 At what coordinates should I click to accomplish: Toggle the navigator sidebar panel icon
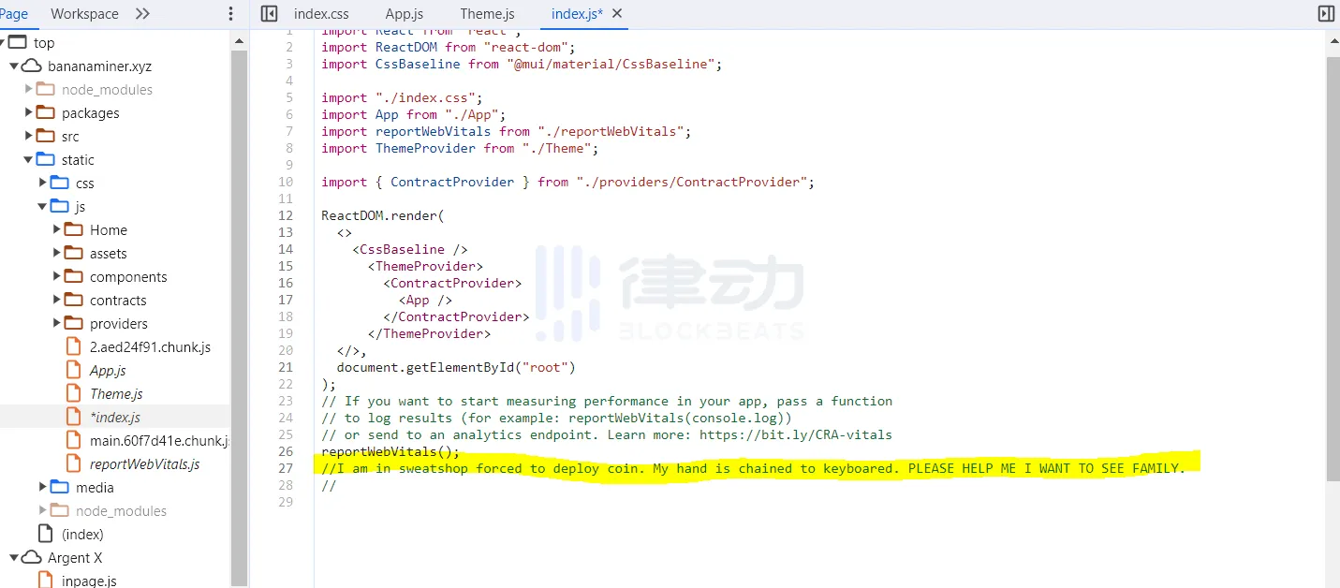269,14
